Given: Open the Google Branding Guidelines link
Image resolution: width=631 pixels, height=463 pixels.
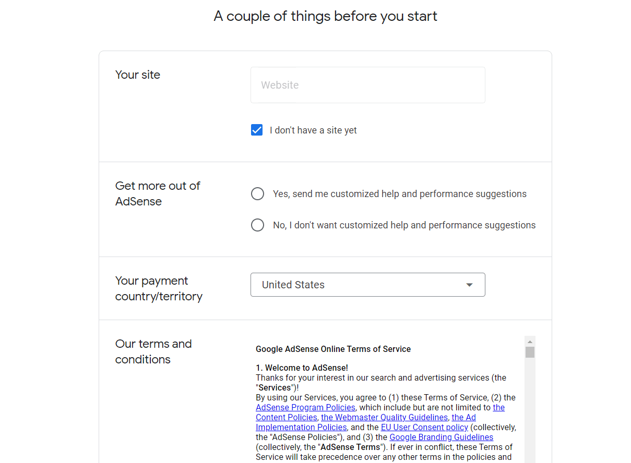Looking at the screenshot, I should [441, 437].
